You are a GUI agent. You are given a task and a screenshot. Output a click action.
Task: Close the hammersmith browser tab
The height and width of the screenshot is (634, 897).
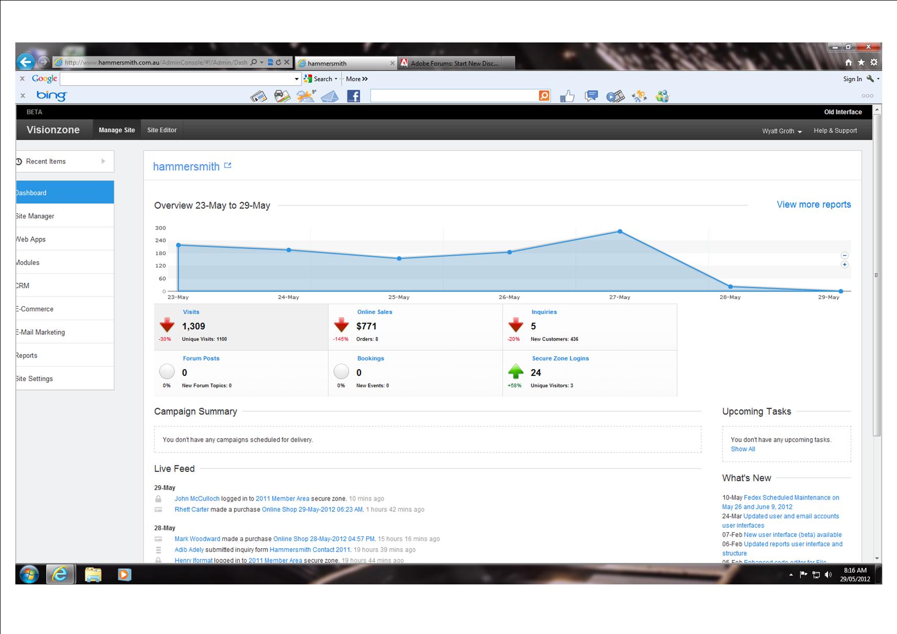(392, 63)
